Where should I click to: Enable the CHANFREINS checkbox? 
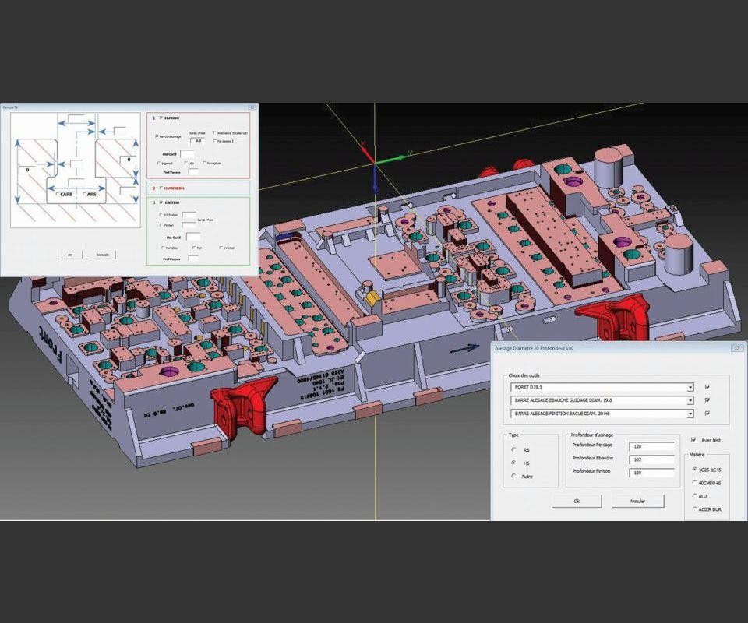click(x=161, y=188)
